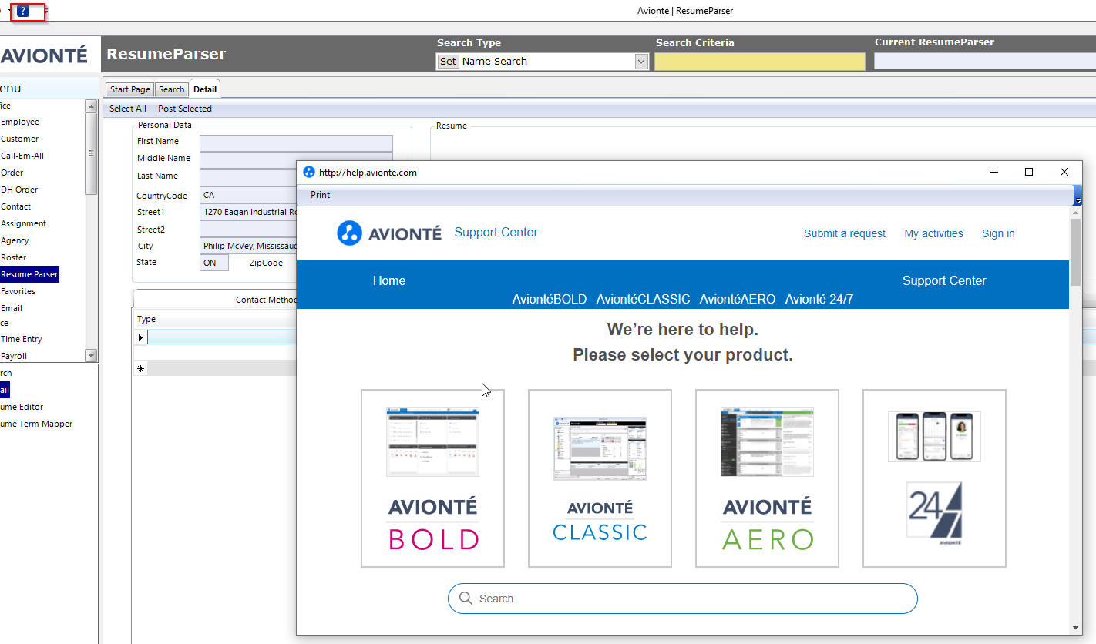Open the Avionté 24/7 nav link
This screenshot has width=1096, height=644.
[819, 300]
